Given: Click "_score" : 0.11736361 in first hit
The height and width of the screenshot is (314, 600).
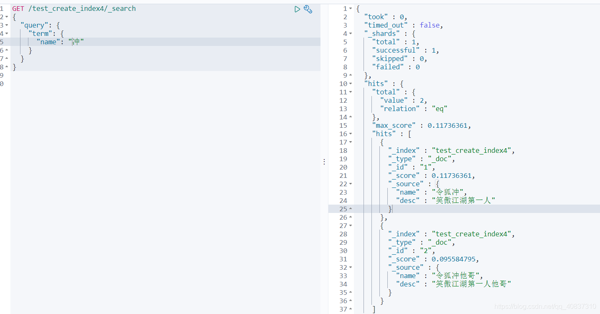Looking at the screenshot, I should tap(432, 175).
